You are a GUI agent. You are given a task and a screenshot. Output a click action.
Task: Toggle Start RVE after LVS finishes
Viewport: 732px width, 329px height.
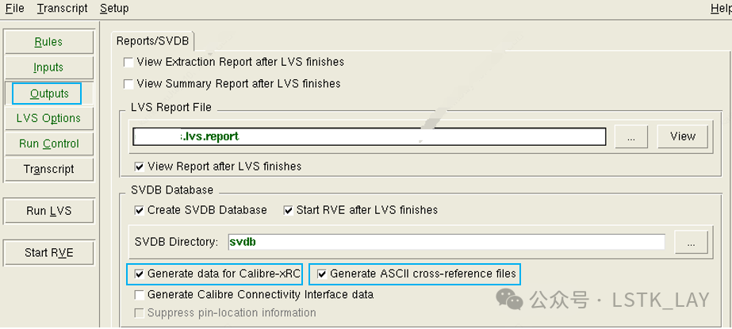[x=289, y=210]
